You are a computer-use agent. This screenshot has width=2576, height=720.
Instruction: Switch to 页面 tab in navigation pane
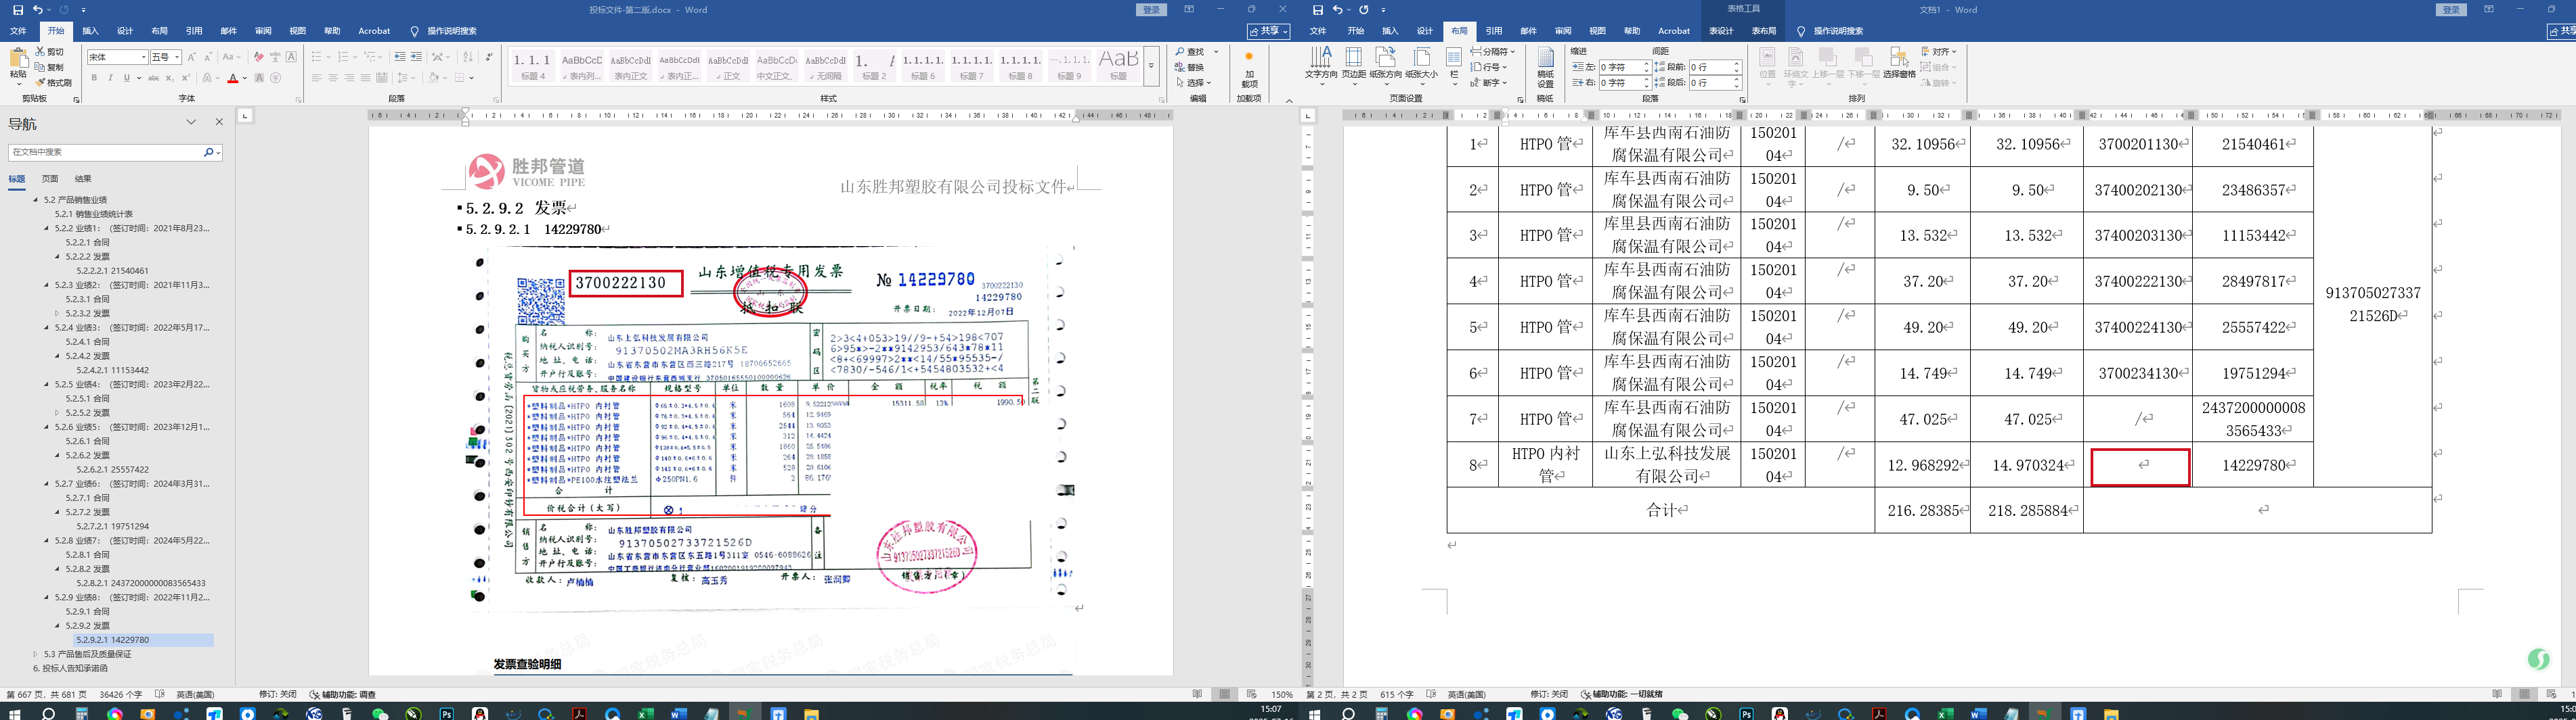(x=50, y=178)
